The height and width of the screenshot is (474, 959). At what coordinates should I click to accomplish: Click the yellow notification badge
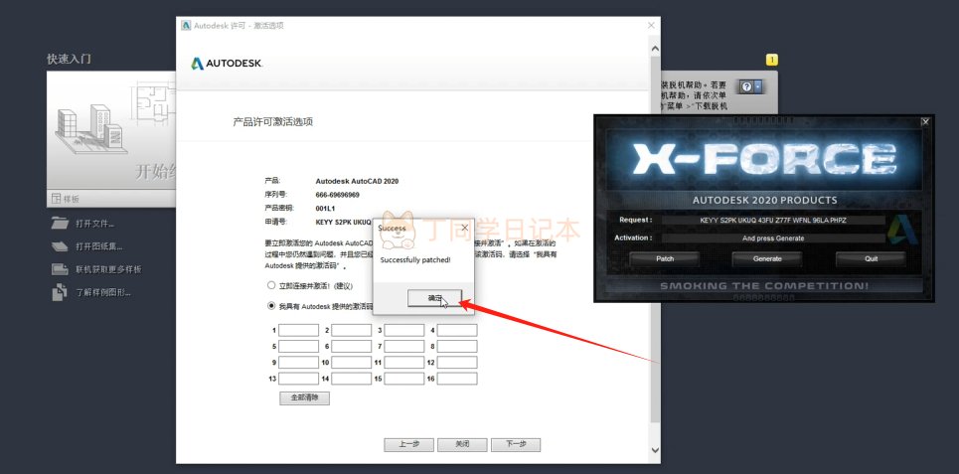[x=772, y=60]
